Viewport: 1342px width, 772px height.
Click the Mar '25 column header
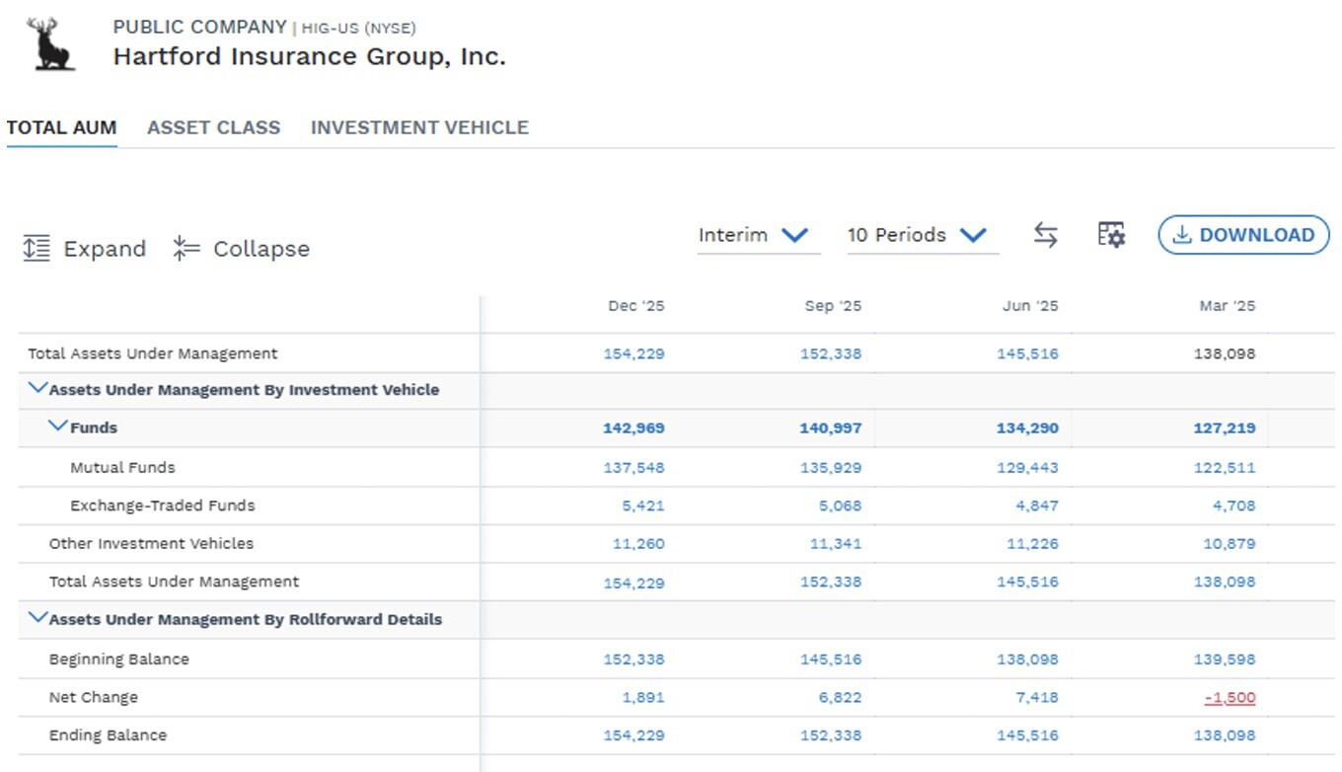coord(1228,306)
